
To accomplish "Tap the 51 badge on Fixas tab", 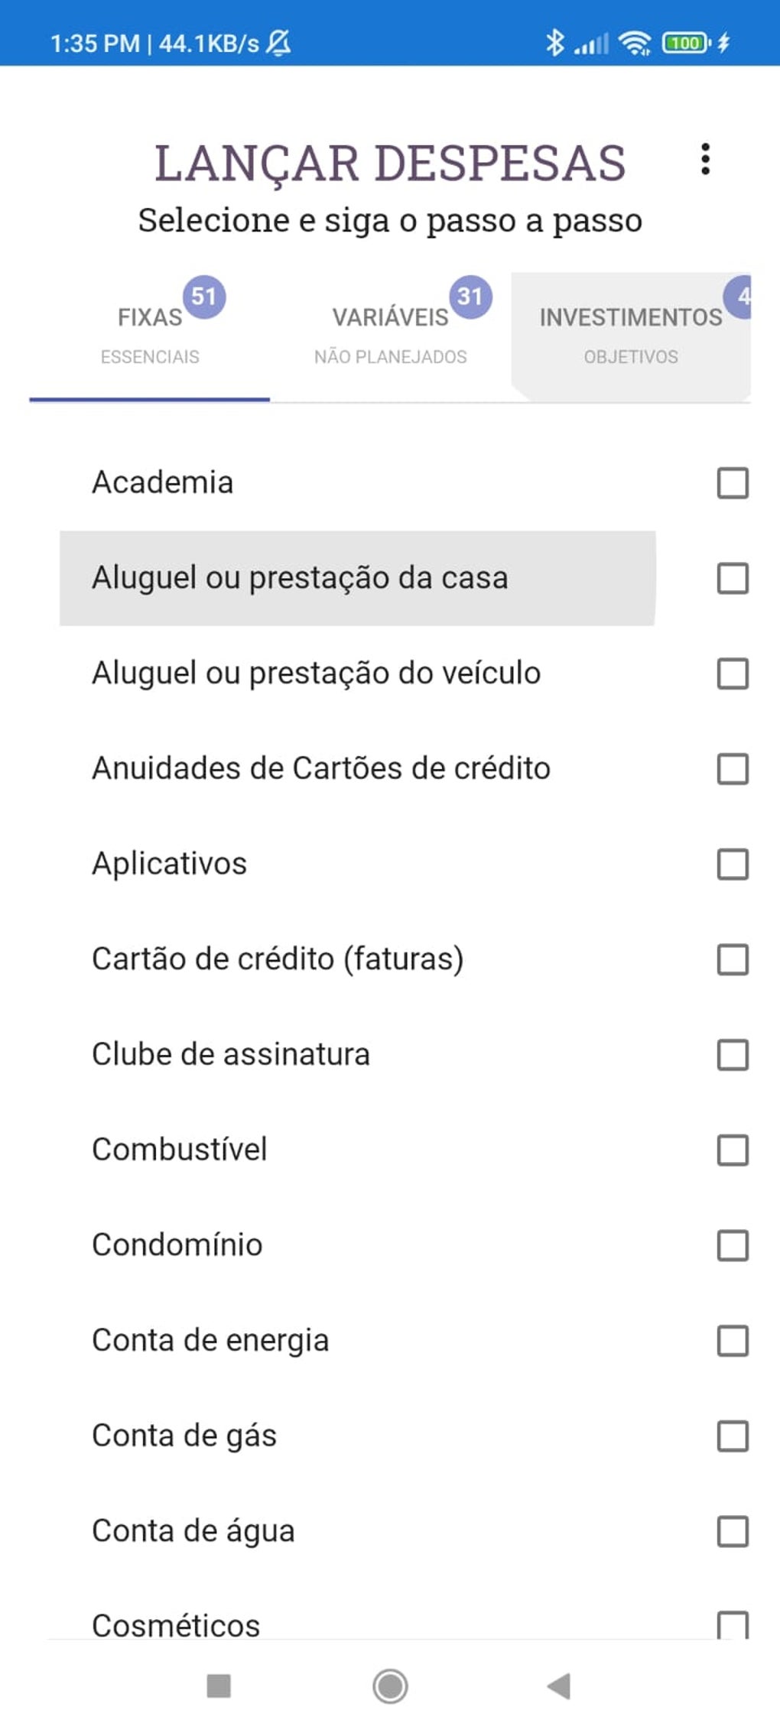I will coord(204,297).
